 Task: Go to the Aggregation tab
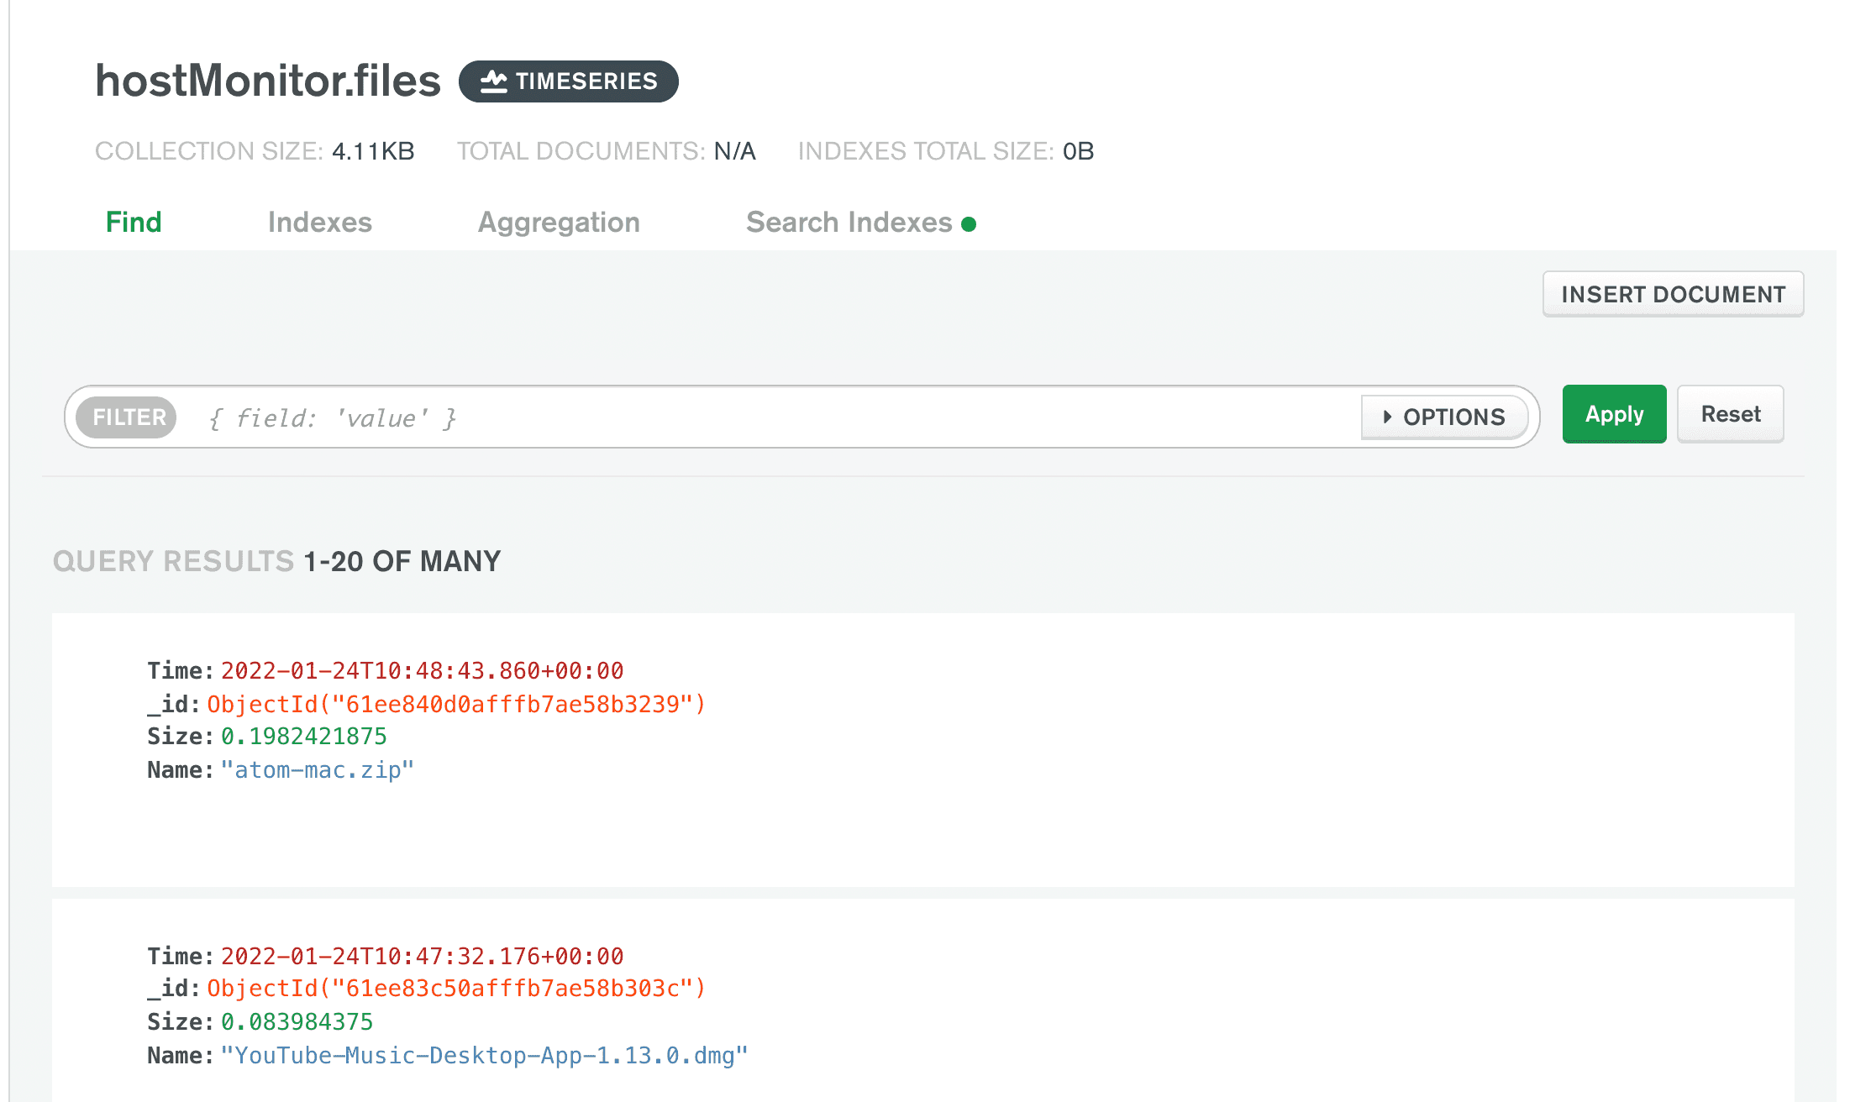point(559,223)
